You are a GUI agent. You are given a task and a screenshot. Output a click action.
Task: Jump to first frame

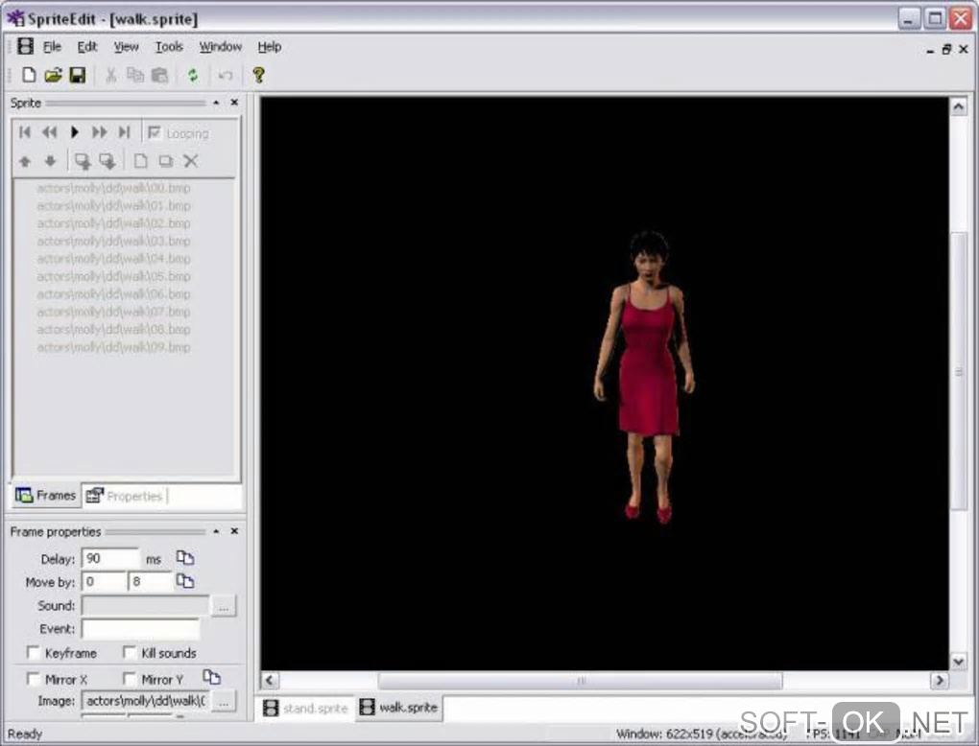pos(25,132)
